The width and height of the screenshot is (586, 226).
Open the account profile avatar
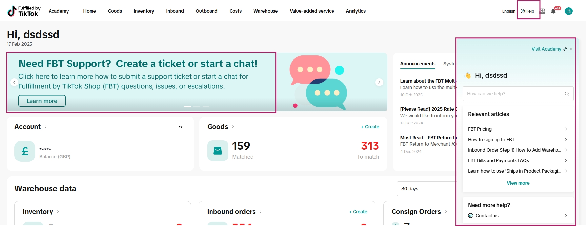pyautogui.click(x=569, y=11)
